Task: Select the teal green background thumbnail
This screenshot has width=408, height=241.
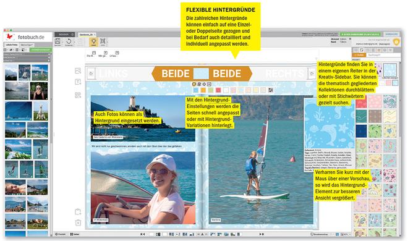Action: tap(361, 116)
